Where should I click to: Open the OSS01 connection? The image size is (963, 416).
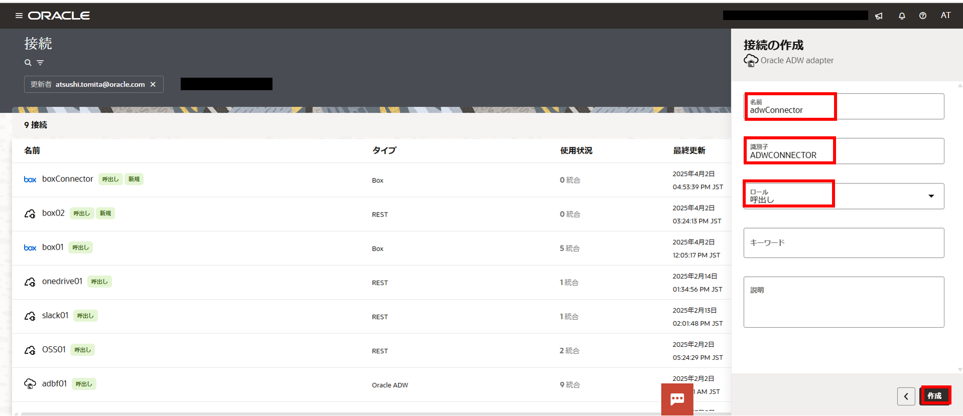pos(54,349)
